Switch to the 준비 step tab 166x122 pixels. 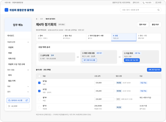(x=48, y=37)
